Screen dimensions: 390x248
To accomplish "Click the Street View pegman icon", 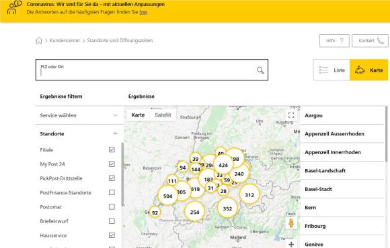I will point(291,223).
